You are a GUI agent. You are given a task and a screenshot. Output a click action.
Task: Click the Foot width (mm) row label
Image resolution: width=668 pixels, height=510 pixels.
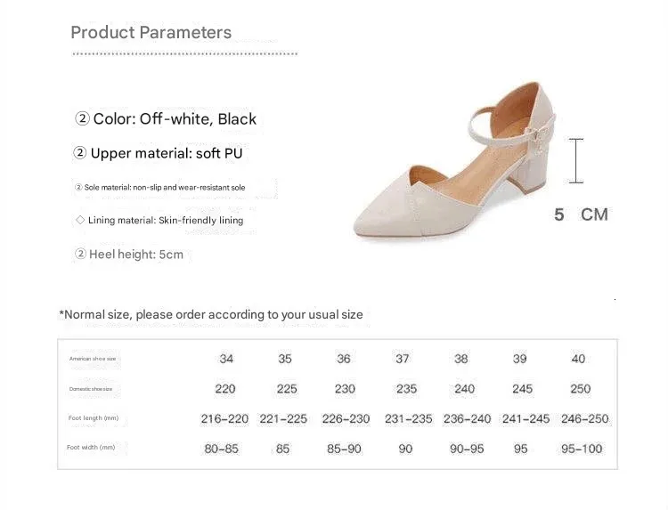tap(90, 448)
